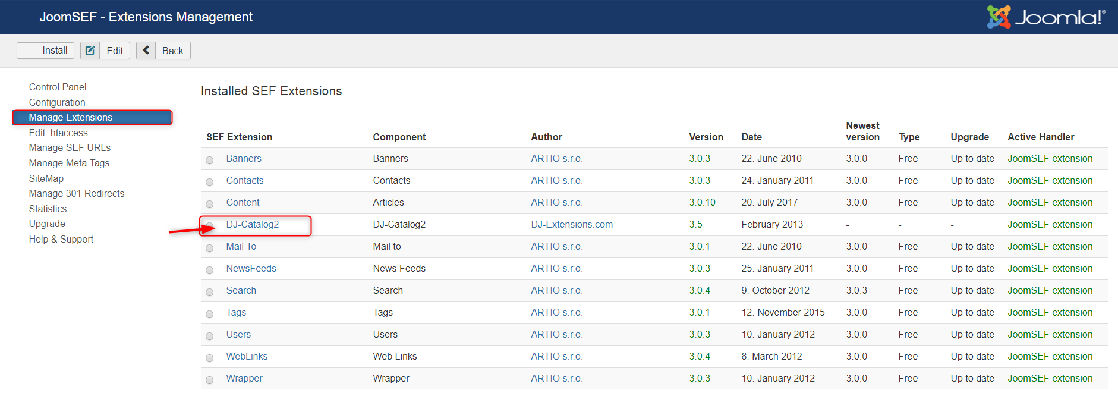Viewport: 1118px width, 409px height.
Task: Open Manage SEF URLs in sidebar
Action: [70, 147]
